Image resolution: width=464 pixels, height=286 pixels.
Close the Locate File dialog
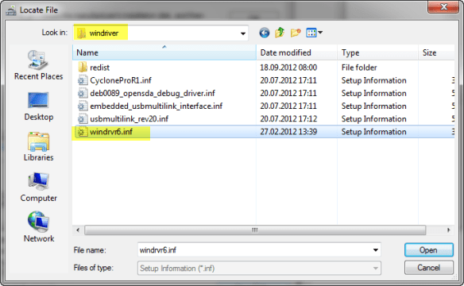pos(443,7)
